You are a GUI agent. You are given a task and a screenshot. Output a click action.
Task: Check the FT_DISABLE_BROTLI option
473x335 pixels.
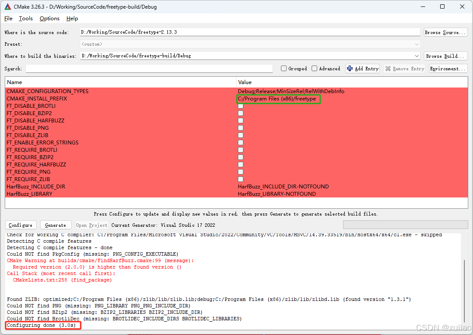point(240,106)
